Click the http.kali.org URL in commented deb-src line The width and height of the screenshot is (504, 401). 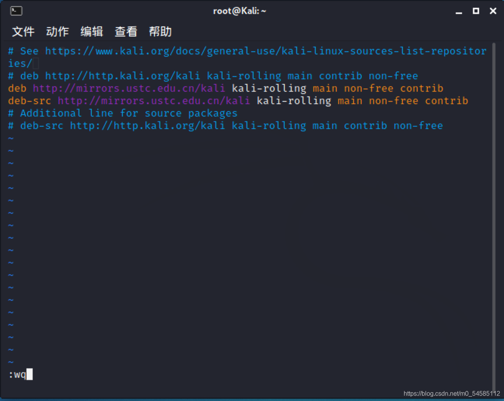click(147, 126)
